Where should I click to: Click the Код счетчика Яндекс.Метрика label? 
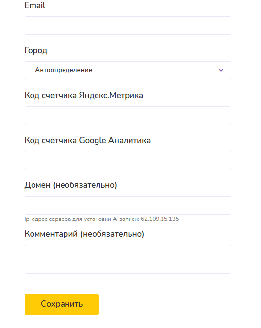84,95
